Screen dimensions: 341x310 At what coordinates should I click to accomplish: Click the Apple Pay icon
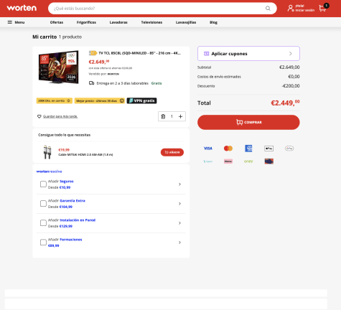pos(268,149)
